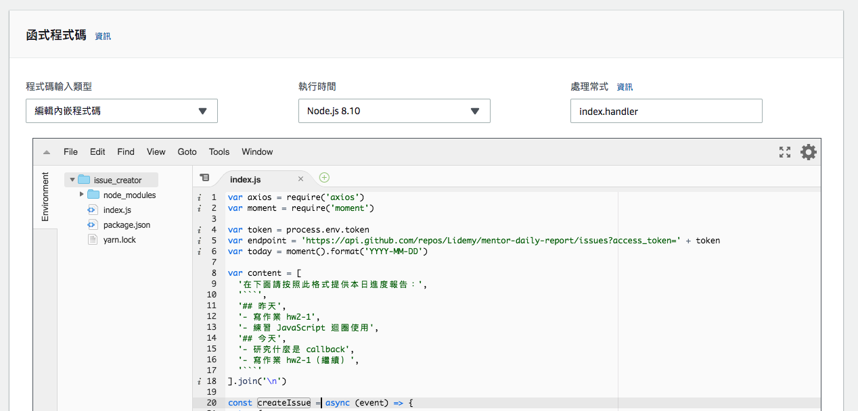The image size is (858, 411).
Task: Click the code line "var moment = require('moment')"
Action: coord(301,208)
